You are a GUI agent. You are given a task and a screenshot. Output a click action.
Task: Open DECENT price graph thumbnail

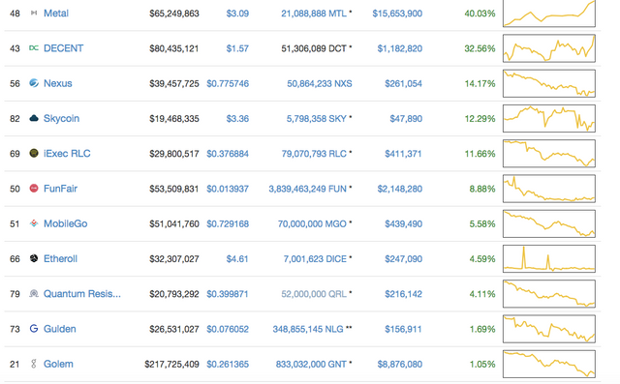pyautogui.click(x=549, y=48)
